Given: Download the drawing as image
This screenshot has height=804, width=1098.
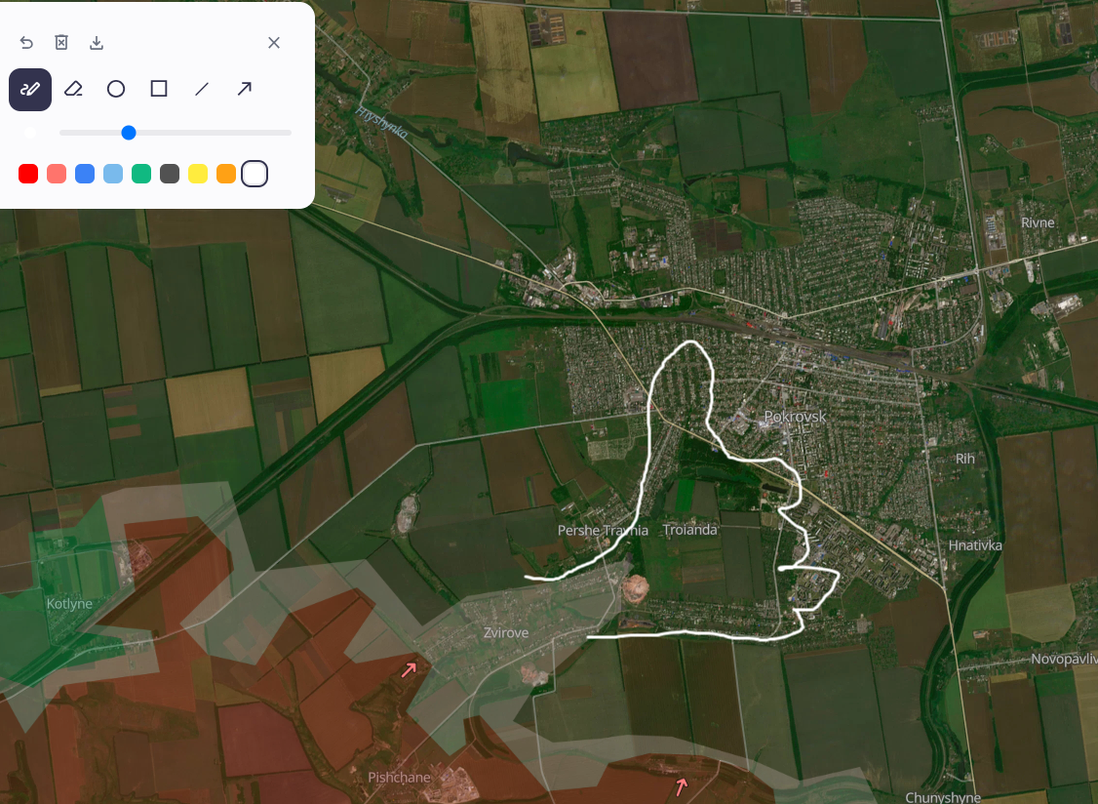Looking at the screenshot, I should [x=97, y=43].
